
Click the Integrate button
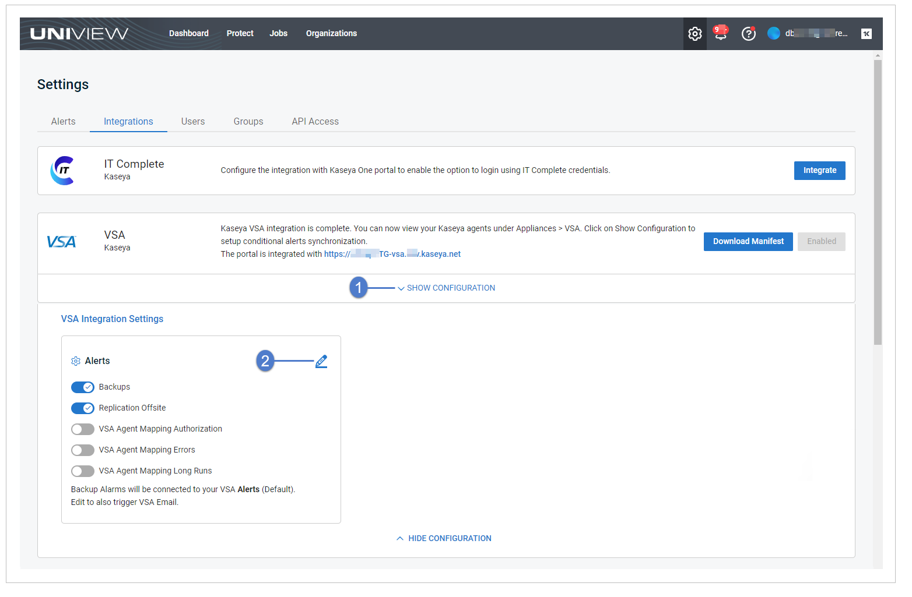click(820, 171)
